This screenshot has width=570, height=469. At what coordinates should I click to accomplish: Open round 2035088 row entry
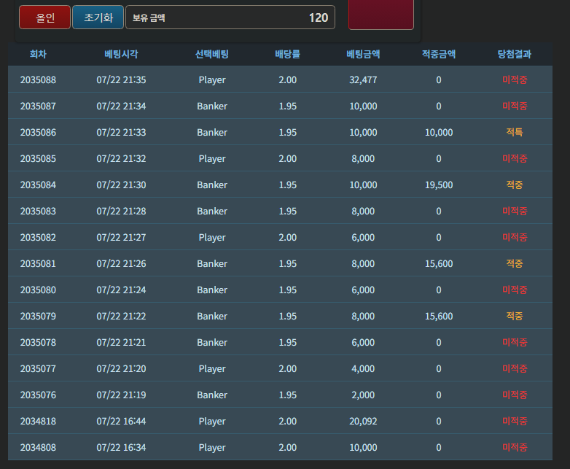(281, 80)
